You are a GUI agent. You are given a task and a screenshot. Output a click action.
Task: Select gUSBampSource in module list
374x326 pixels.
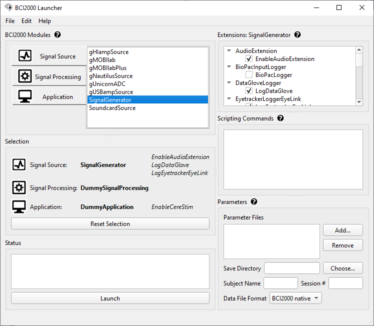(x=147, y=92)
